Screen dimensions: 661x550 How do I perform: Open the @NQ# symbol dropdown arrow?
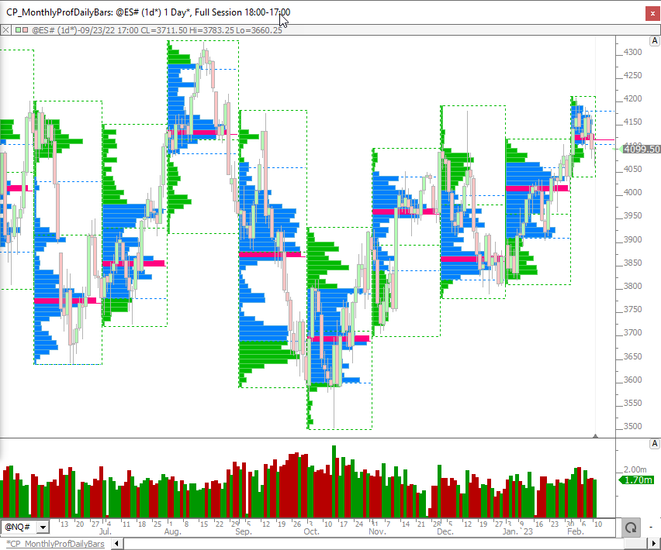pos(43,528)
